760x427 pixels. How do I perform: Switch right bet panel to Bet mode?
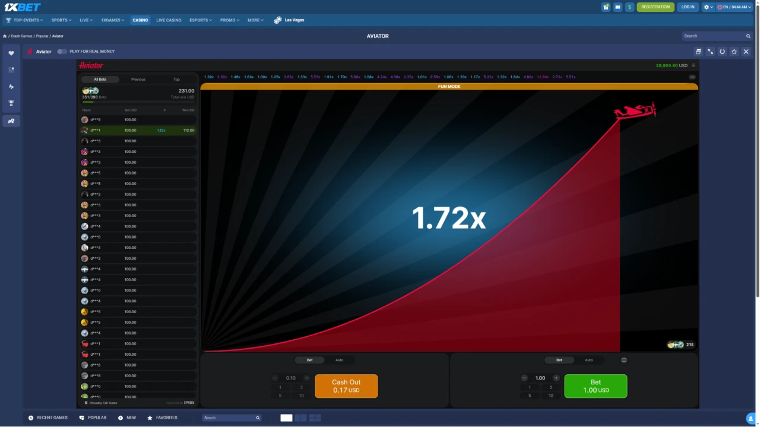(559, 360)
